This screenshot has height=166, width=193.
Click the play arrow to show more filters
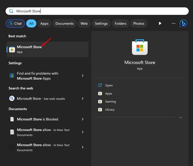[160, 23]
